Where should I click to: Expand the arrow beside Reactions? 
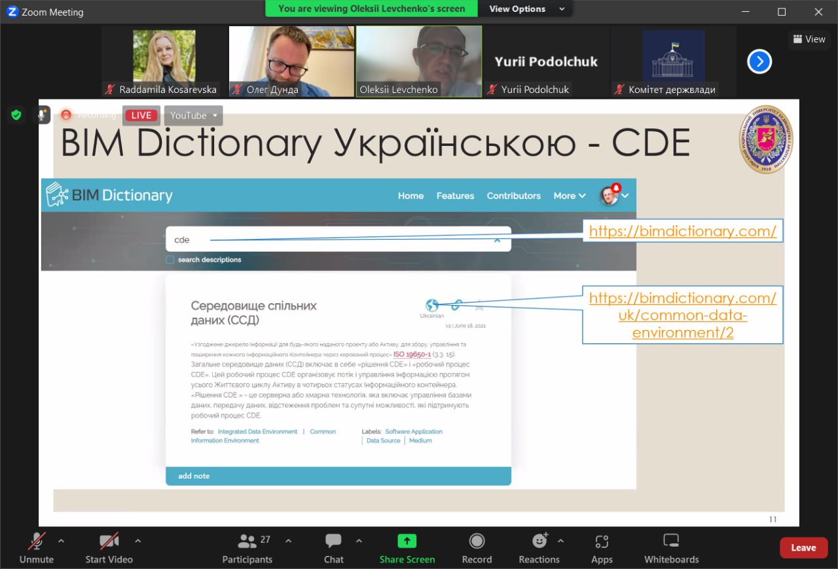coord(560,541)
